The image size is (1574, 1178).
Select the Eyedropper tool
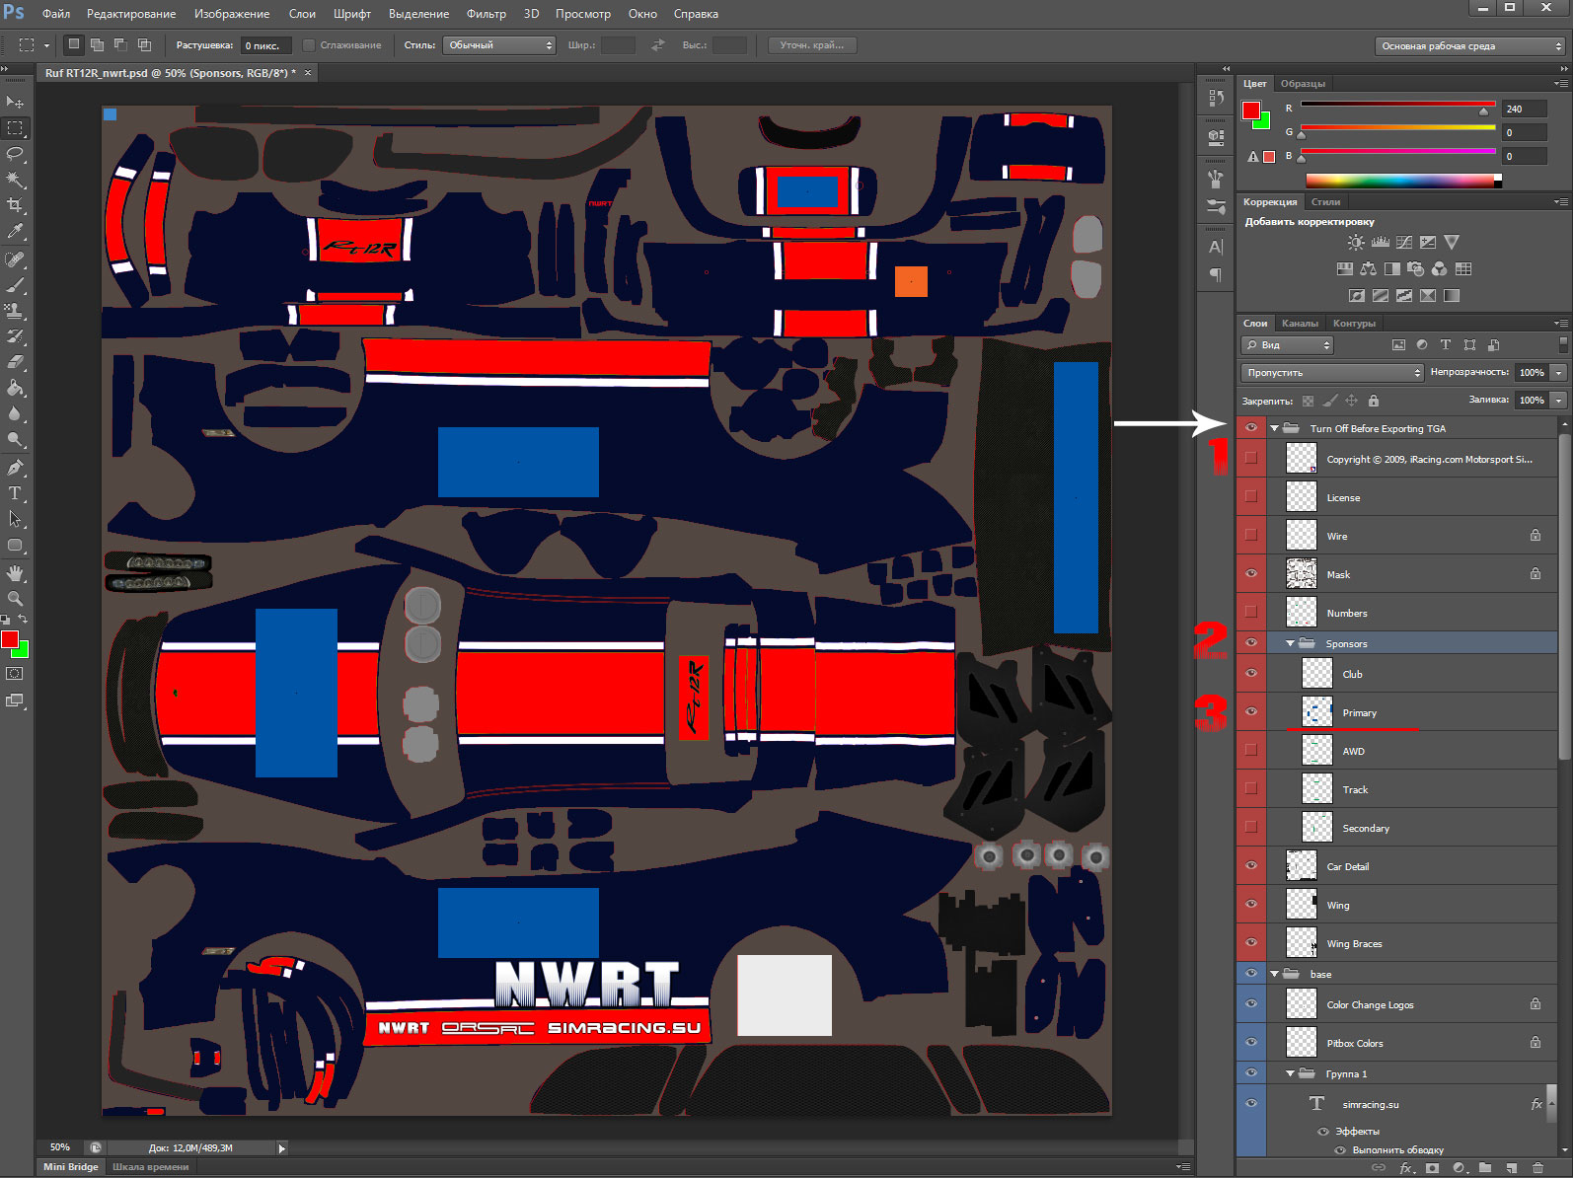point(15,231)
